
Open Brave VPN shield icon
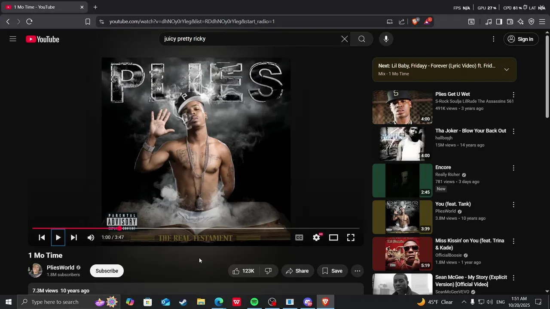click(x=532, y=21)
